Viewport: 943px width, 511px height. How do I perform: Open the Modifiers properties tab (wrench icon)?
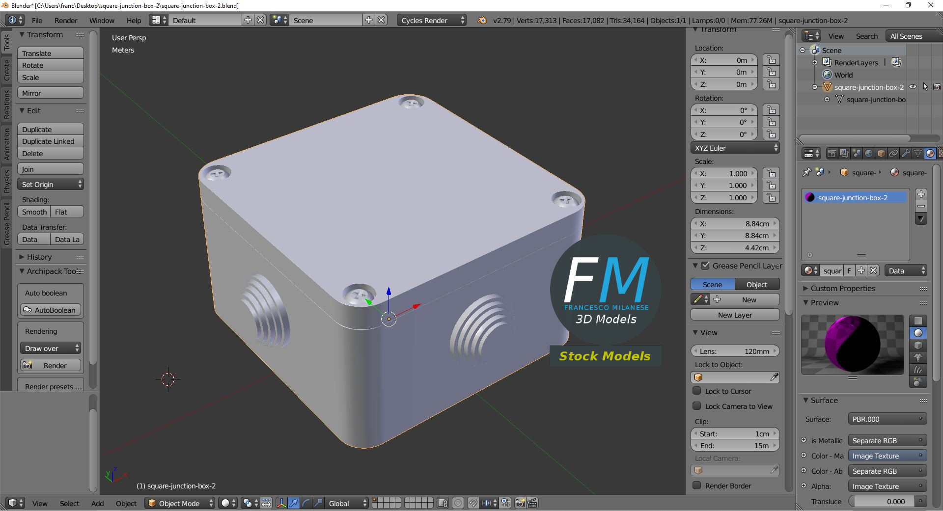(906, 153)
